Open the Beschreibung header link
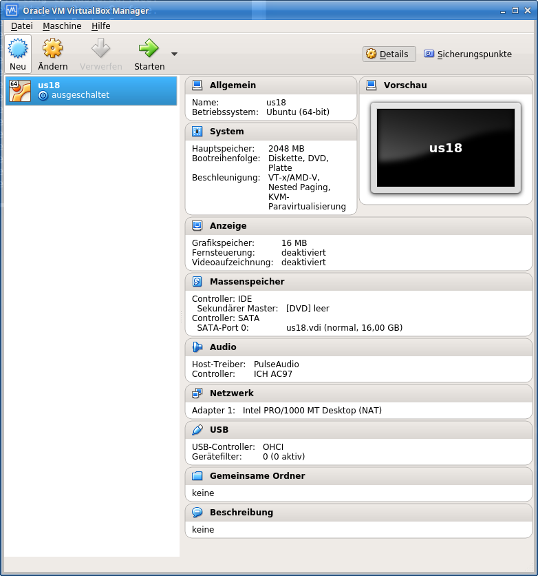This screenshot has width=538, height=576. (x=241, y=513)
